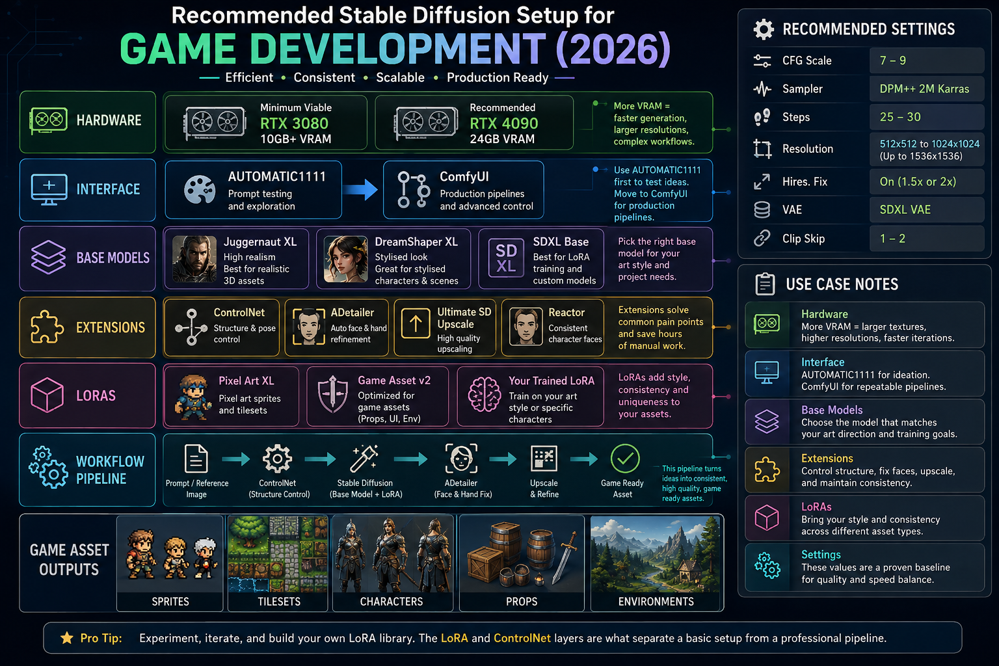Click the star icon beside Pro Tip

(x=67, y=638)
